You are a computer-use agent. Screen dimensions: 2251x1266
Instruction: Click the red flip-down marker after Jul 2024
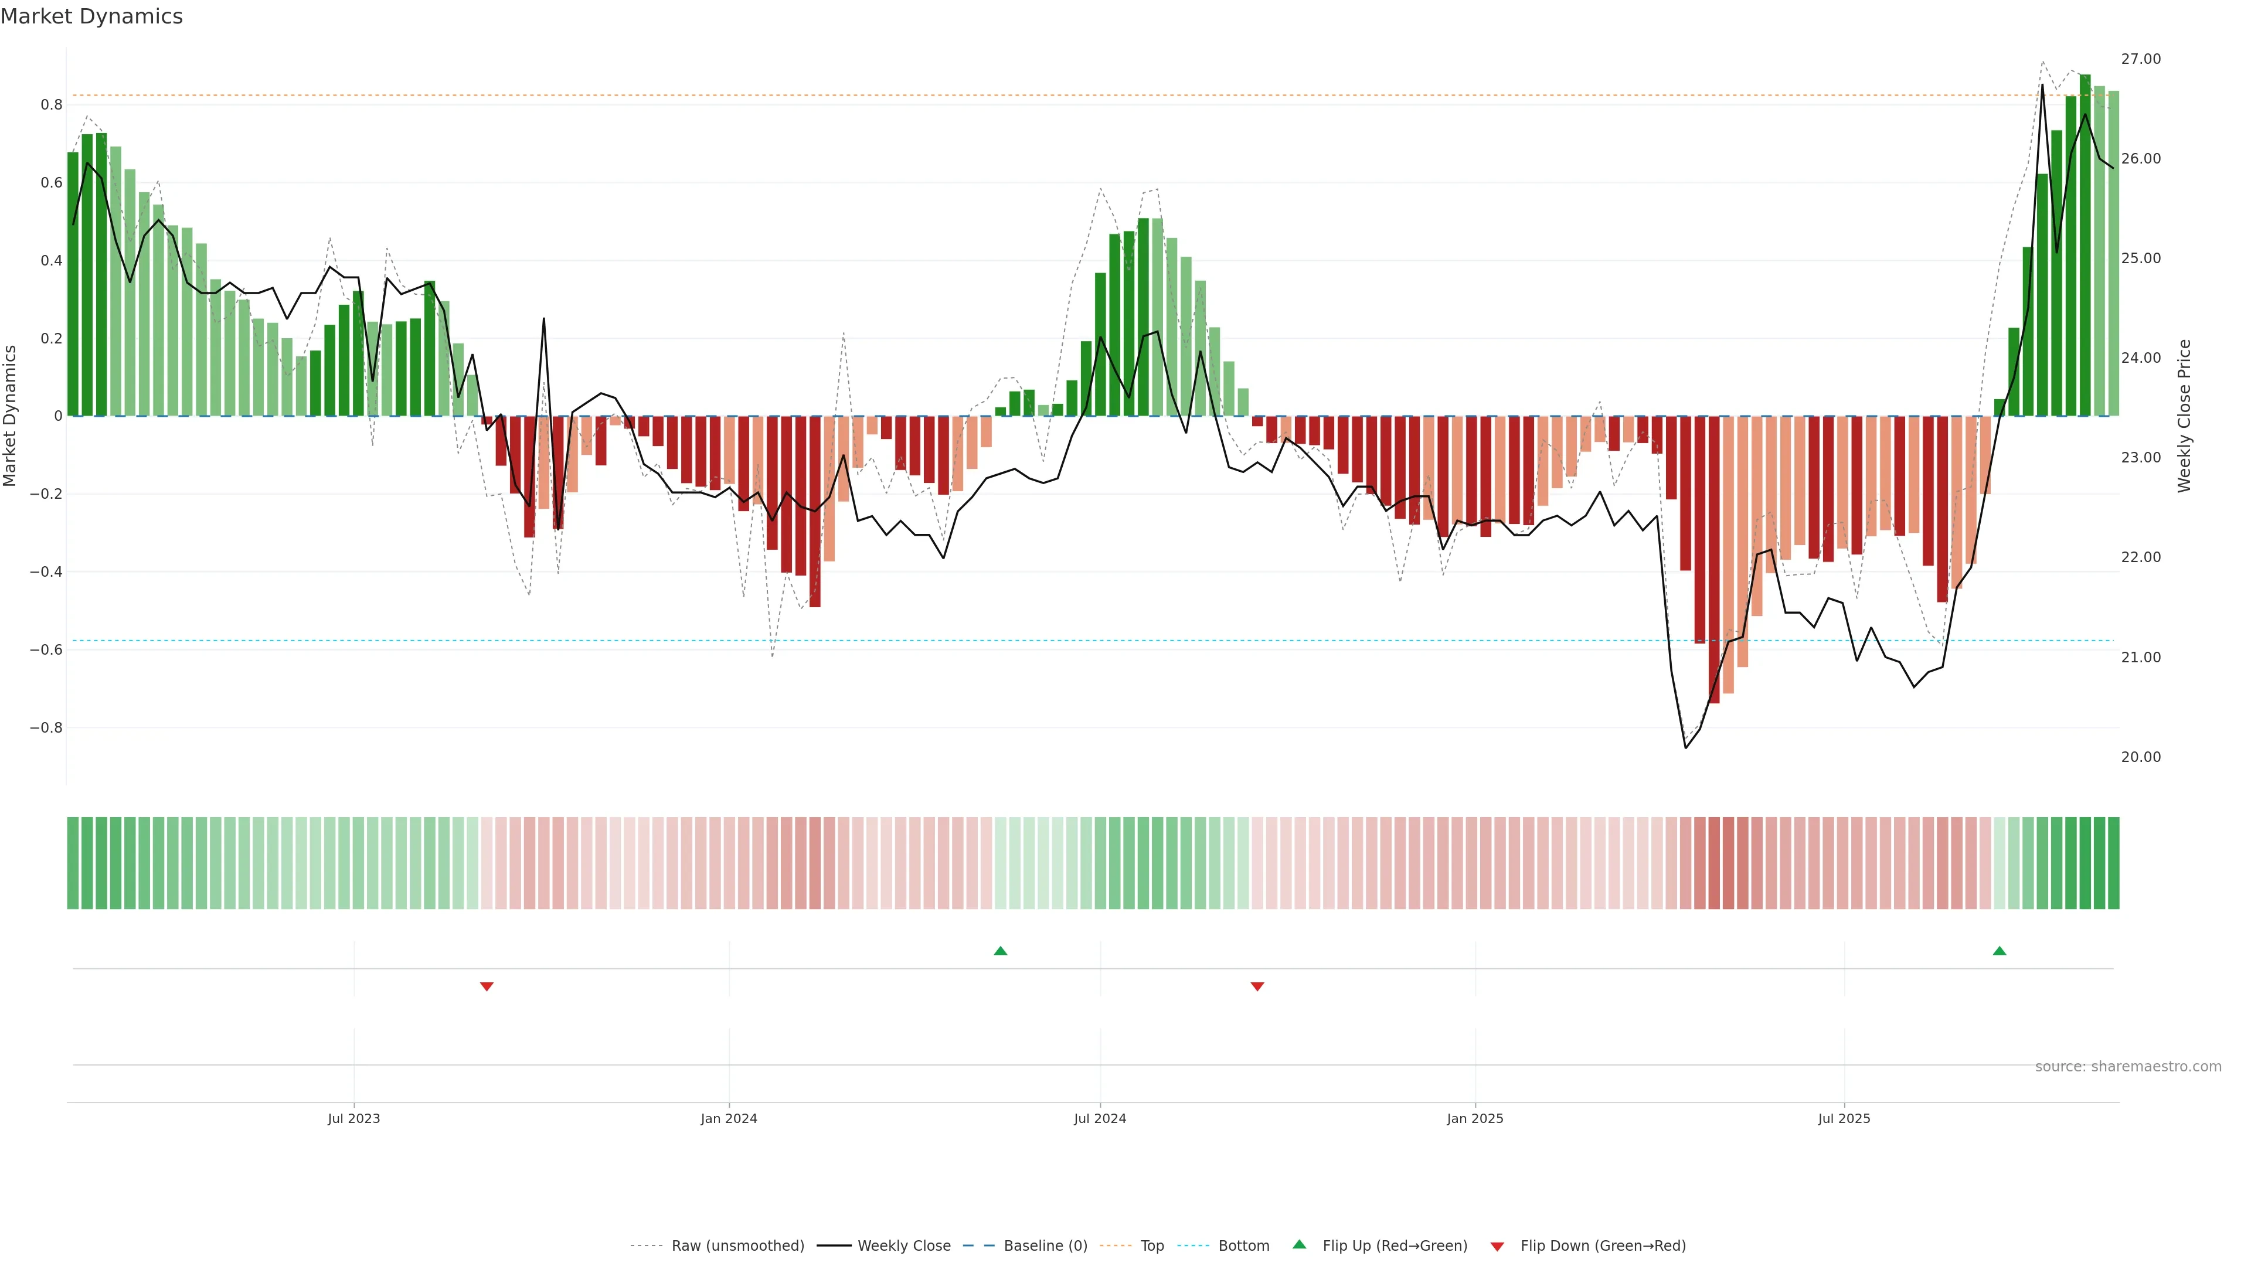pyautogui.click(x=1257, y=986)
